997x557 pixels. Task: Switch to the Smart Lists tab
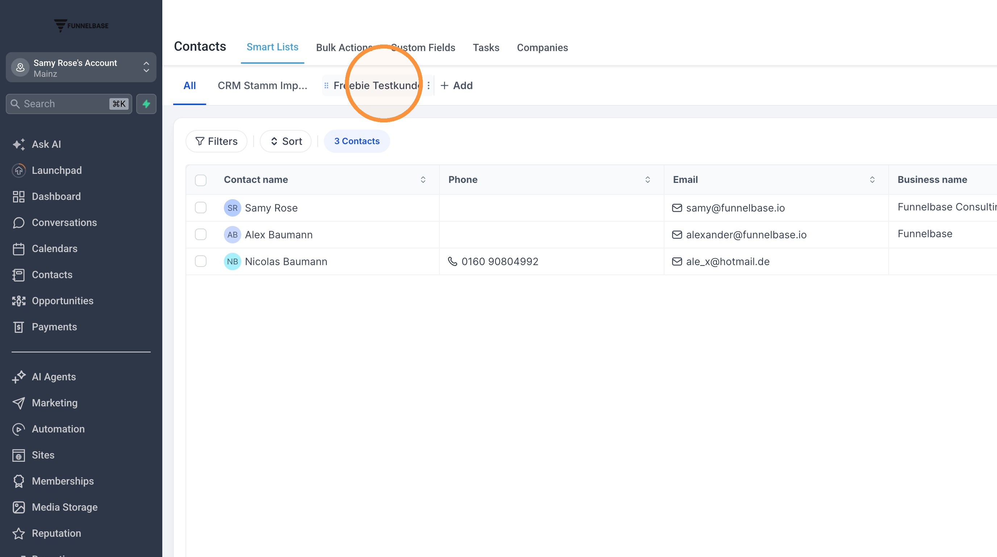272,47
